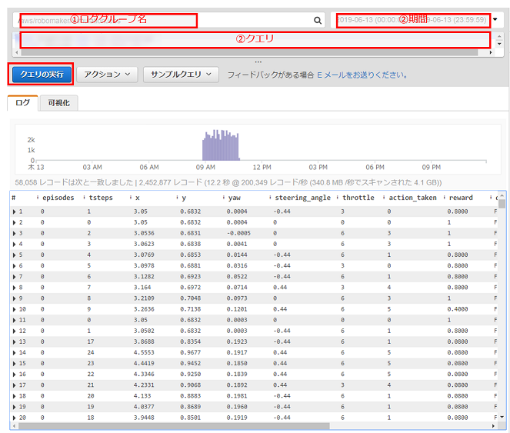Open the アクション dropdown
The image size is (510, 433).
106,75
